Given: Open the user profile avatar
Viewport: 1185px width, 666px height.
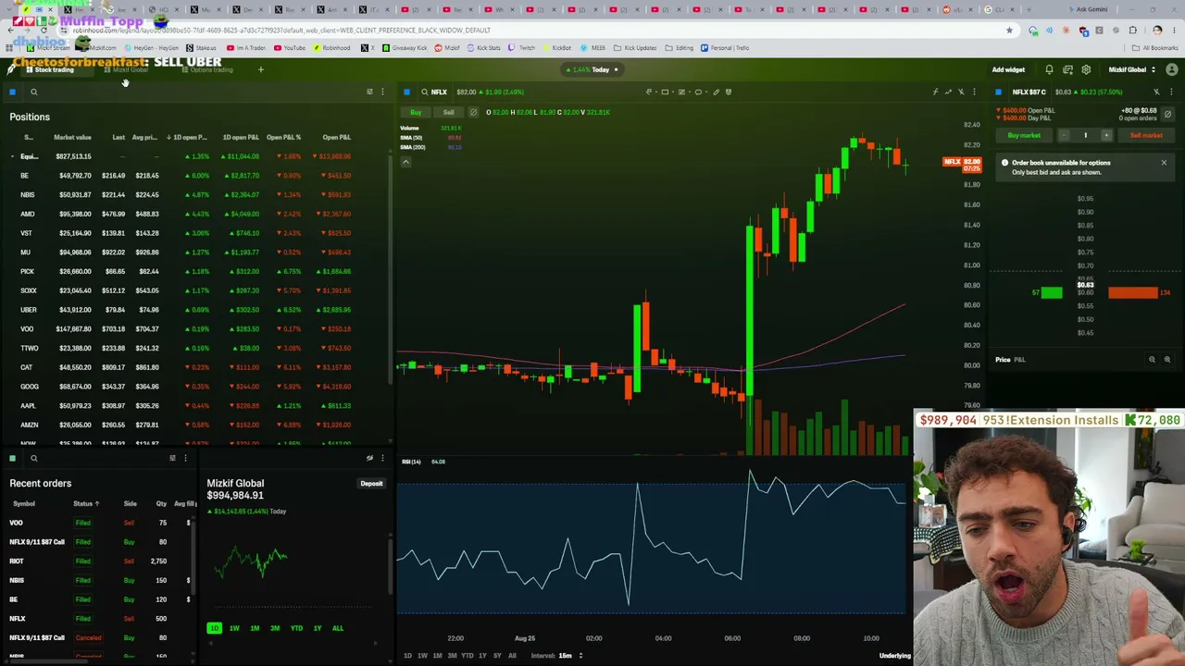Looking at the screenshot, I should [1171, 69].
